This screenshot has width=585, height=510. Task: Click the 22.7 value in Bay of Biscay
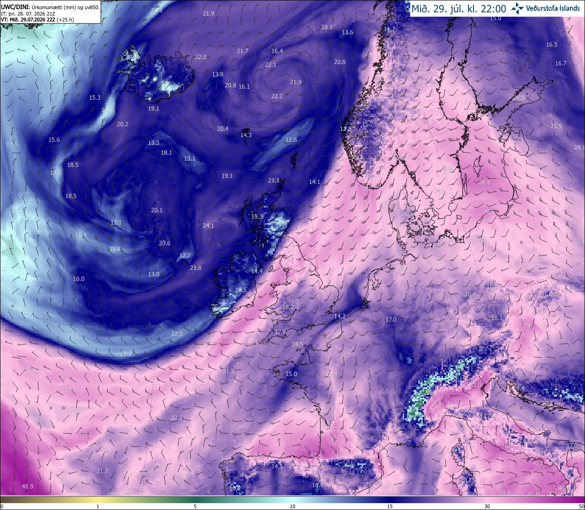[177, 418]
